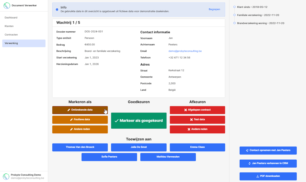Open Contracten in the sidebar
The width and height of the screenshot is (306, 182).
pos(11,35)
